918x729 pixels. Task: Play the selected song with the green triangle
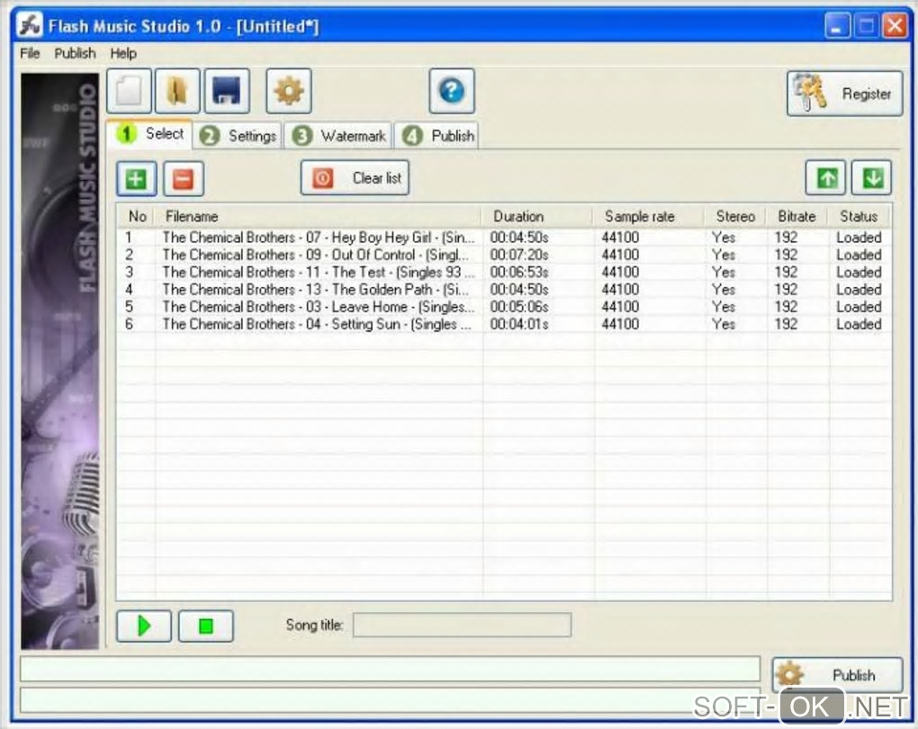[144, 625]
